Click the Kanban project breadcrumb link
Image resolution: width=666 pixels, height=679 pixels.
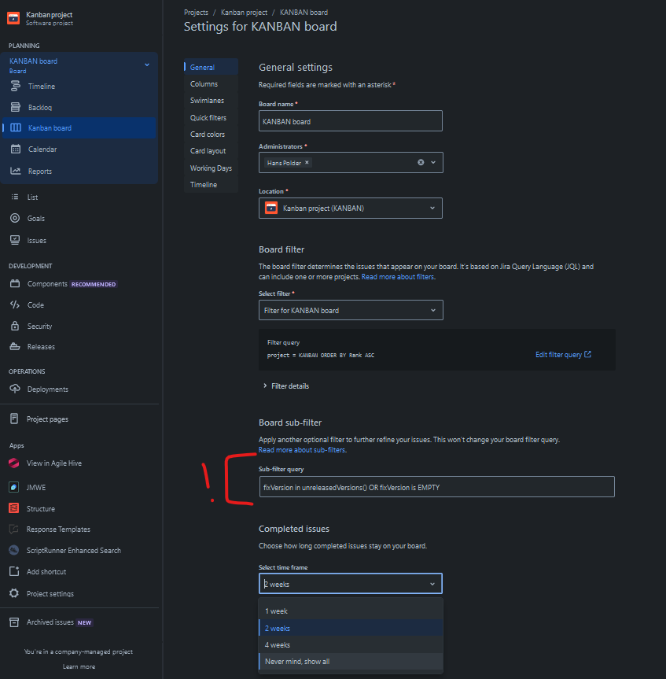[x=244, y=12]
